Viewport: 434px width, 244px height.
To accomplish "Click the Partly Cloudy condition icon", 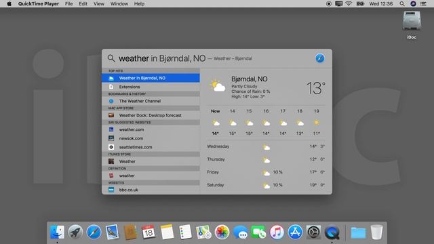I will pos(217,85).
